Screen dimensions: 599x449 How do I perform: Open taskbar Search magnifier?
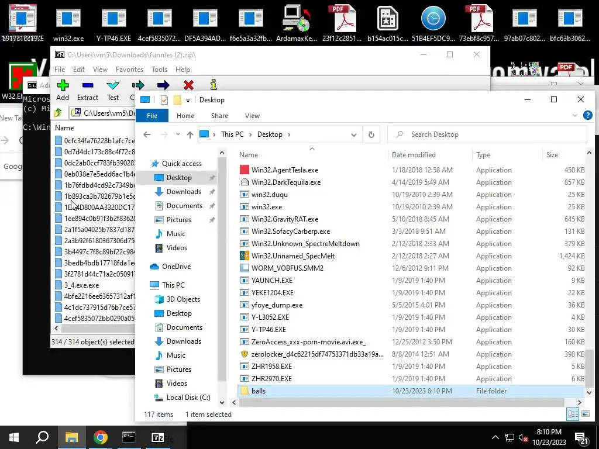[x=42, y=437]
